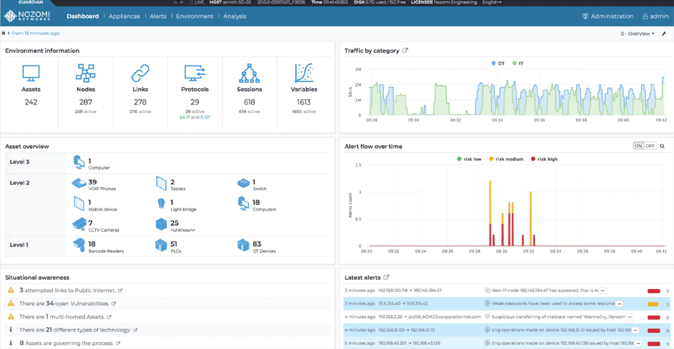Go to the Analysis menu
This screenshot has width=674, height=349.
click(235, 16)
